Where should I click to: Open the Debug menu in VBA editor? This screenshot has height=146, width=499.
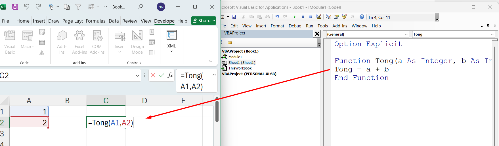(x=295, y=26)
